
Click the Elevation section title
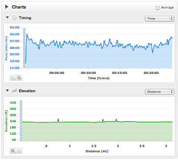(x=27, y=91)
